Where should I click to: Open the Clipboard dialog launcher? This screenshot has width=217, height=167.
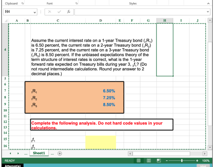pos(22,3)
